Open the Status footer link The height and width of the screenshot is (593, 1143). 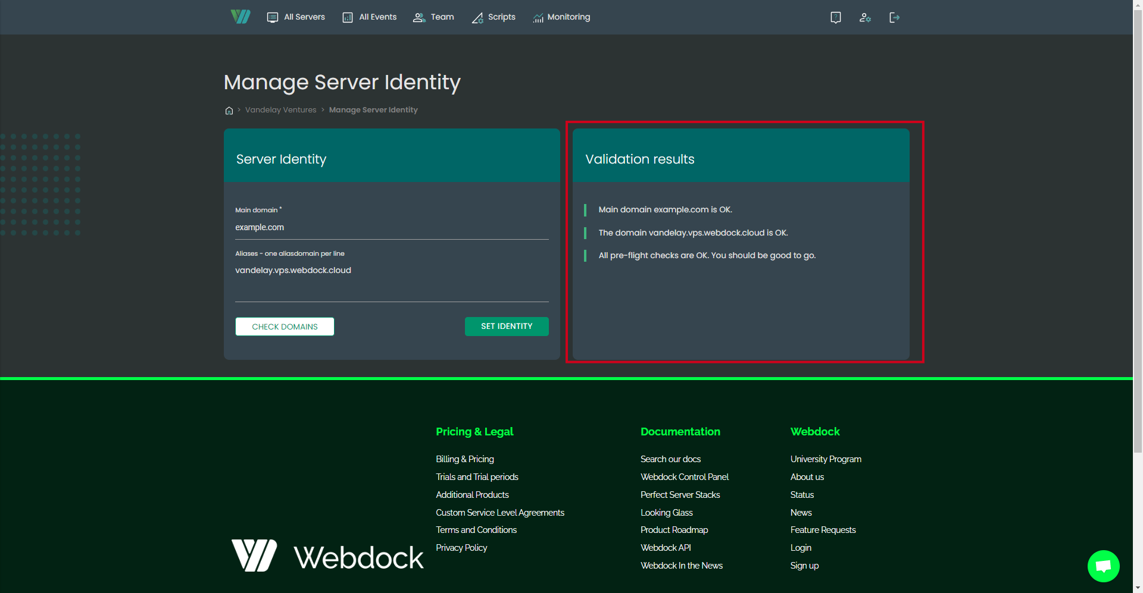[802, 495]
